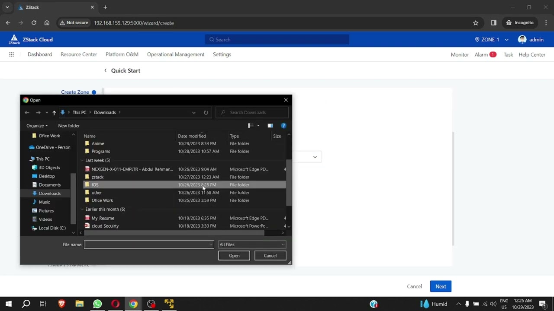Open the Platform O&M menu

pos(122,54)
